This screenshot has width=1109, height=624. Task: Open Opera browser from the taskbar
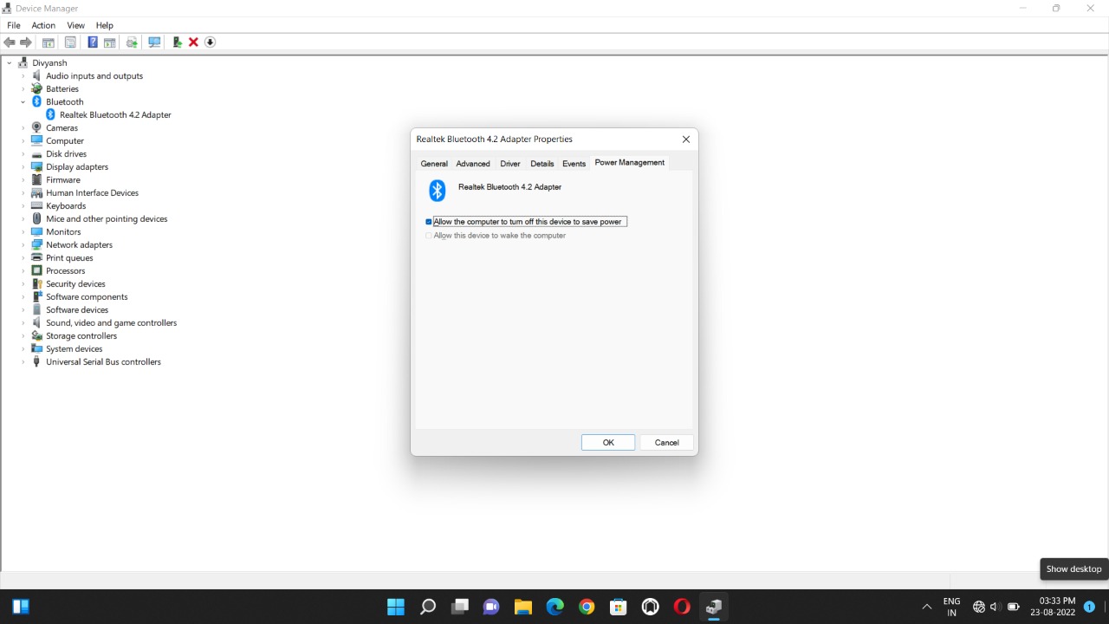(x=682, y=607)
